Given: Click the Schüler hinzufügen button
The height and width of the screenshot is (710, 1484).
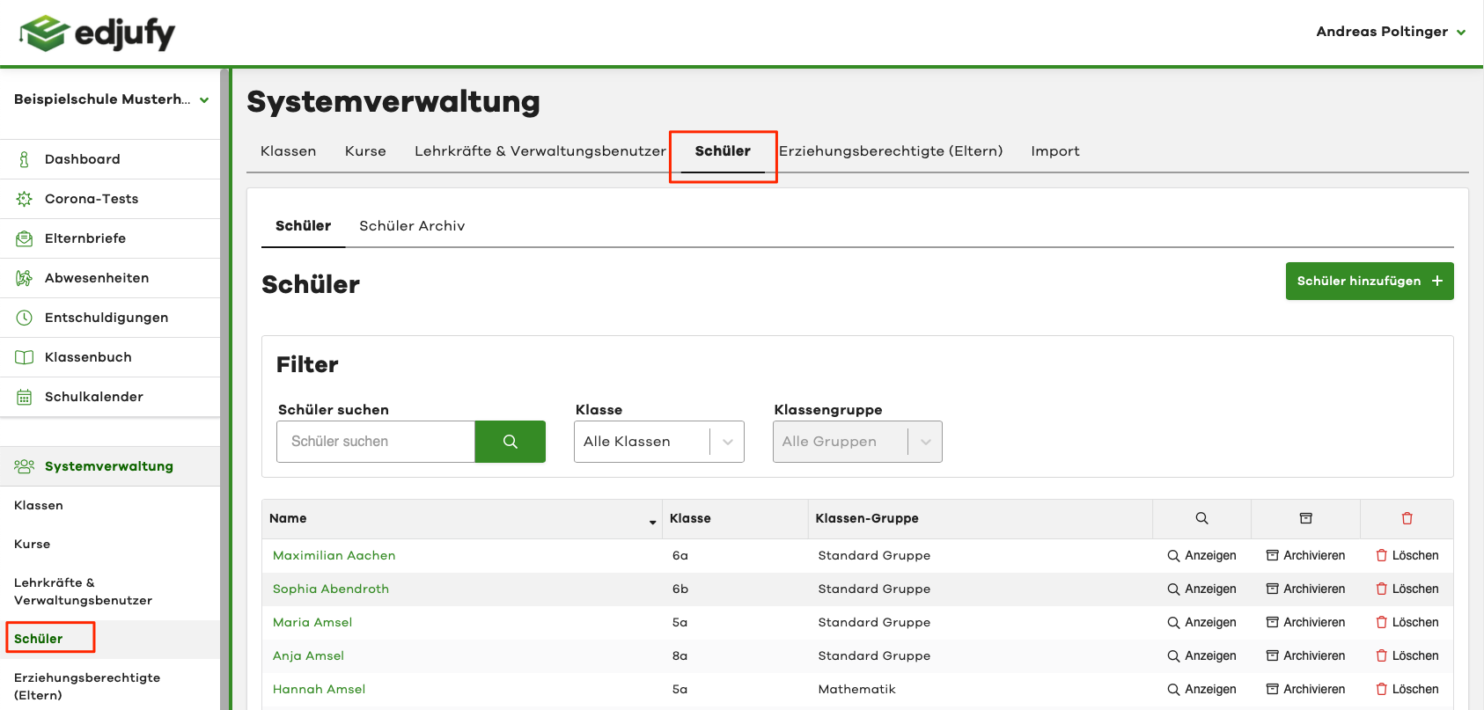Looking at the screenshot, I should 1369,282.
